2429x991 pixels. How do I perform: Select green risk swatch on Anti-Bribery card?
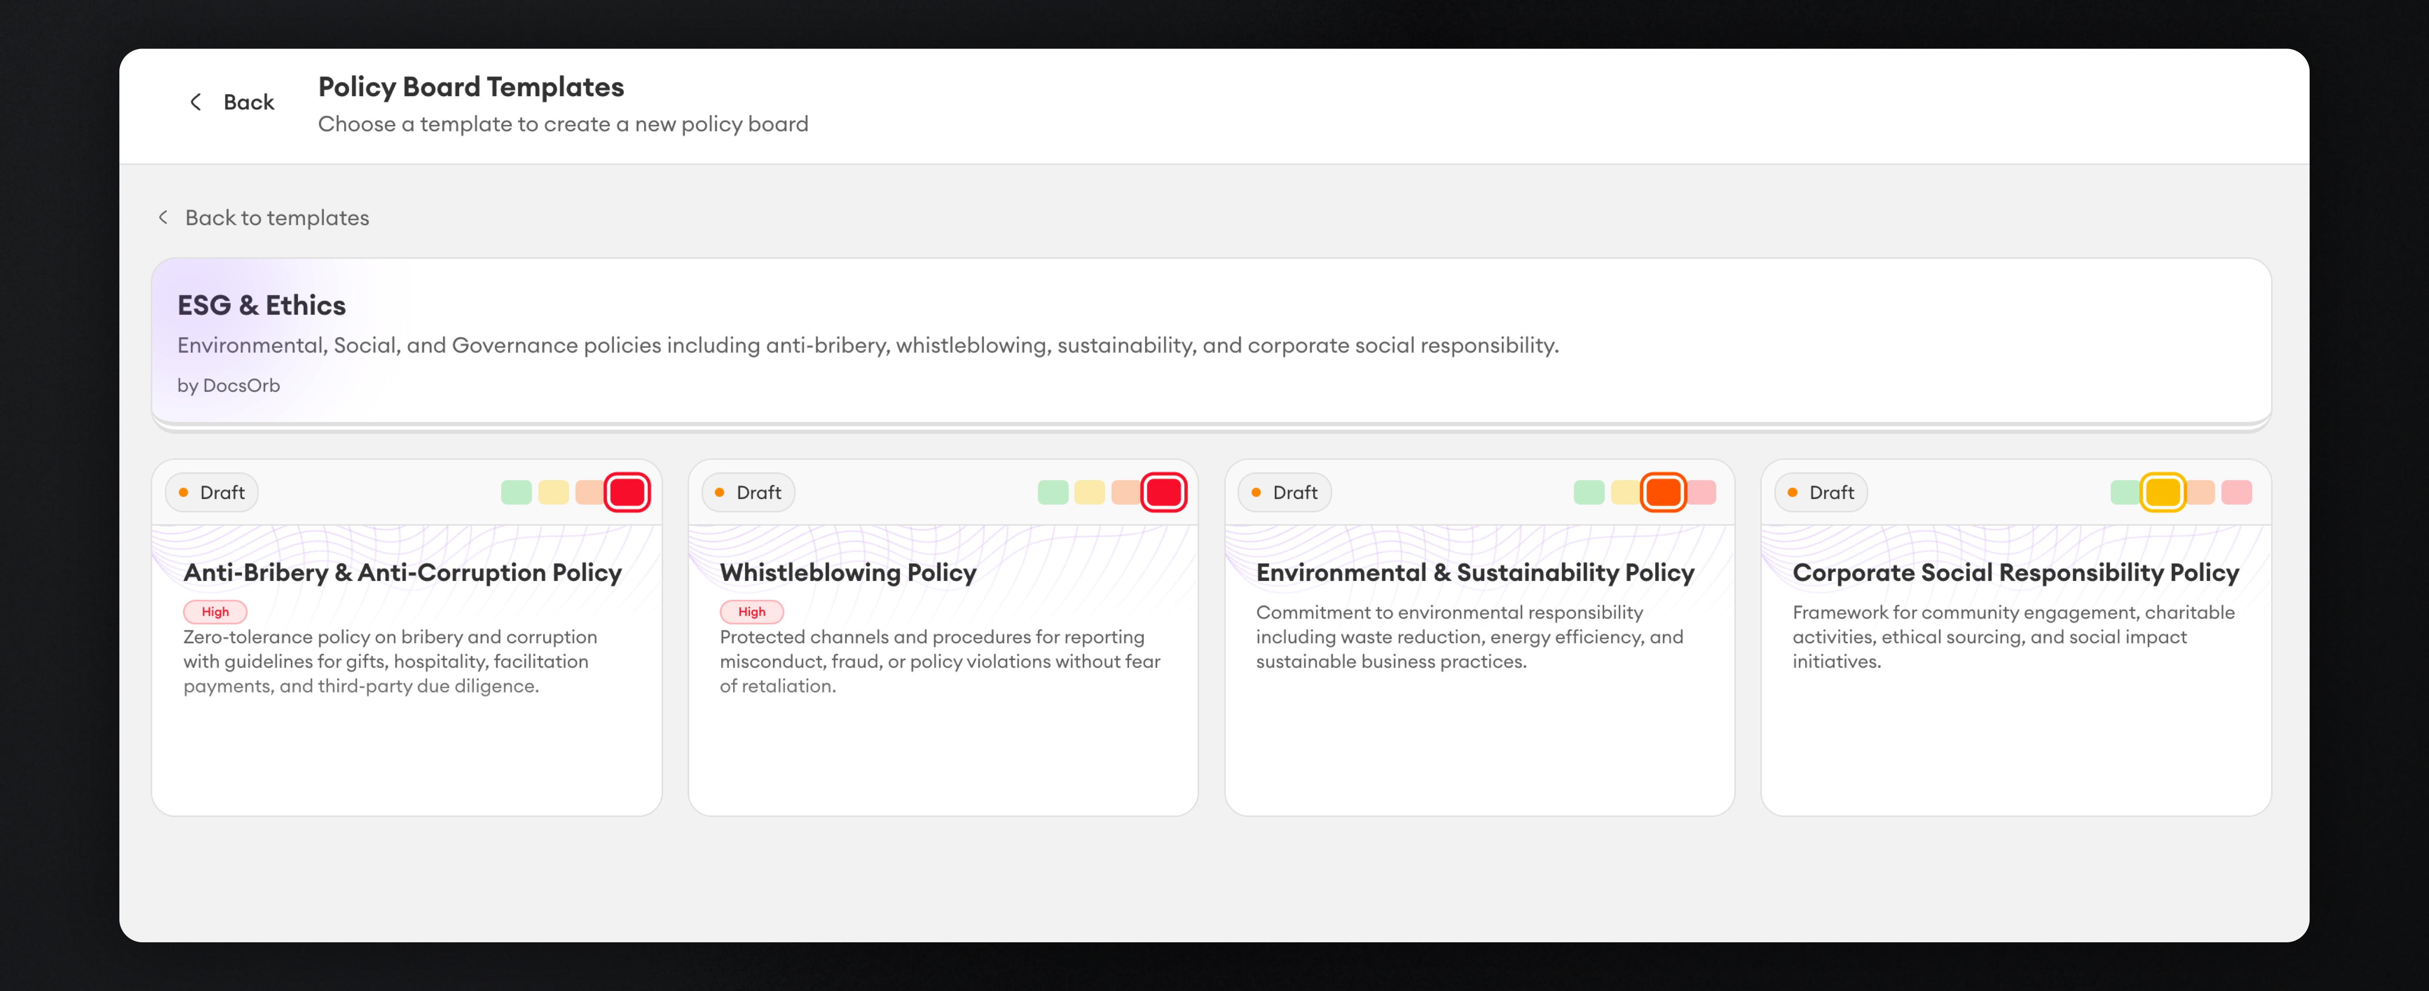517,492
